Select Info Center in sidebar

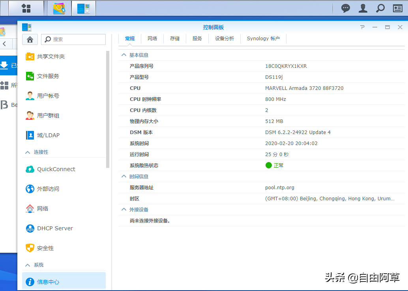pyautogui.click(x=64, y=282)
